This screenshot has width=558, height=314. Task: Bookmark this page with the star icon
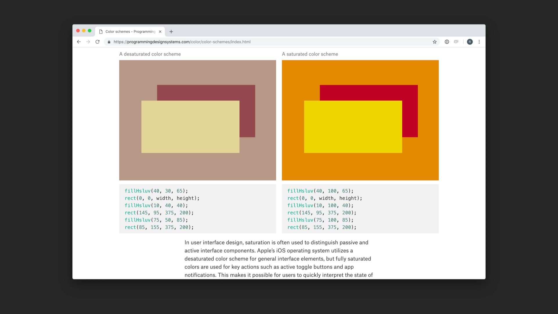434,42
